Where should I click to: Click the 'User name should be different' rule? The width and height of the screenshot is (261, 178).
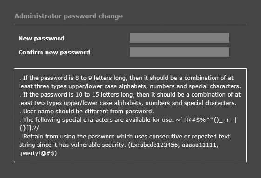(87, 111)
